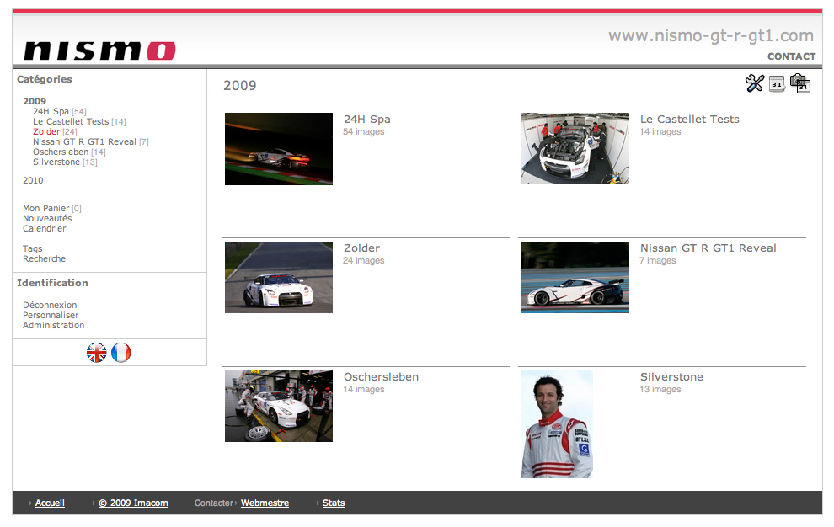This screenshot has width=834, height=527.
Task: Select Le Castellet Tests in the sidebar
Action: pos(71,121)
